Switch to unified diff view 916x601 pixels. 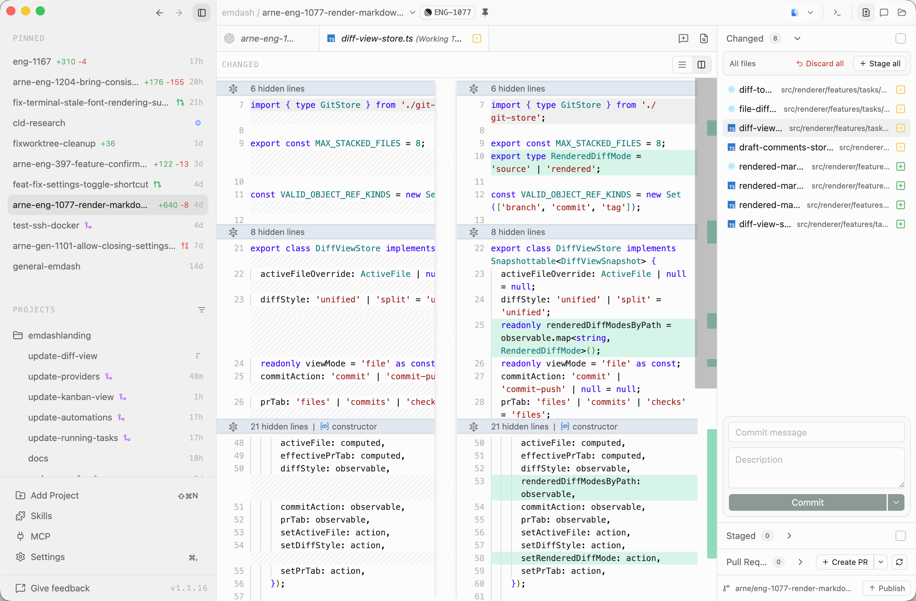pyautogui.click(x=682, y=65)
